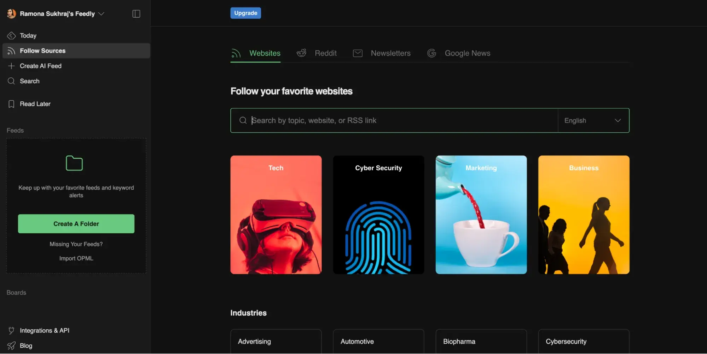Click the green folder icon in Feeds
Image resolution: width=707 pixels, height=354 pixels.
click(74, 163)
